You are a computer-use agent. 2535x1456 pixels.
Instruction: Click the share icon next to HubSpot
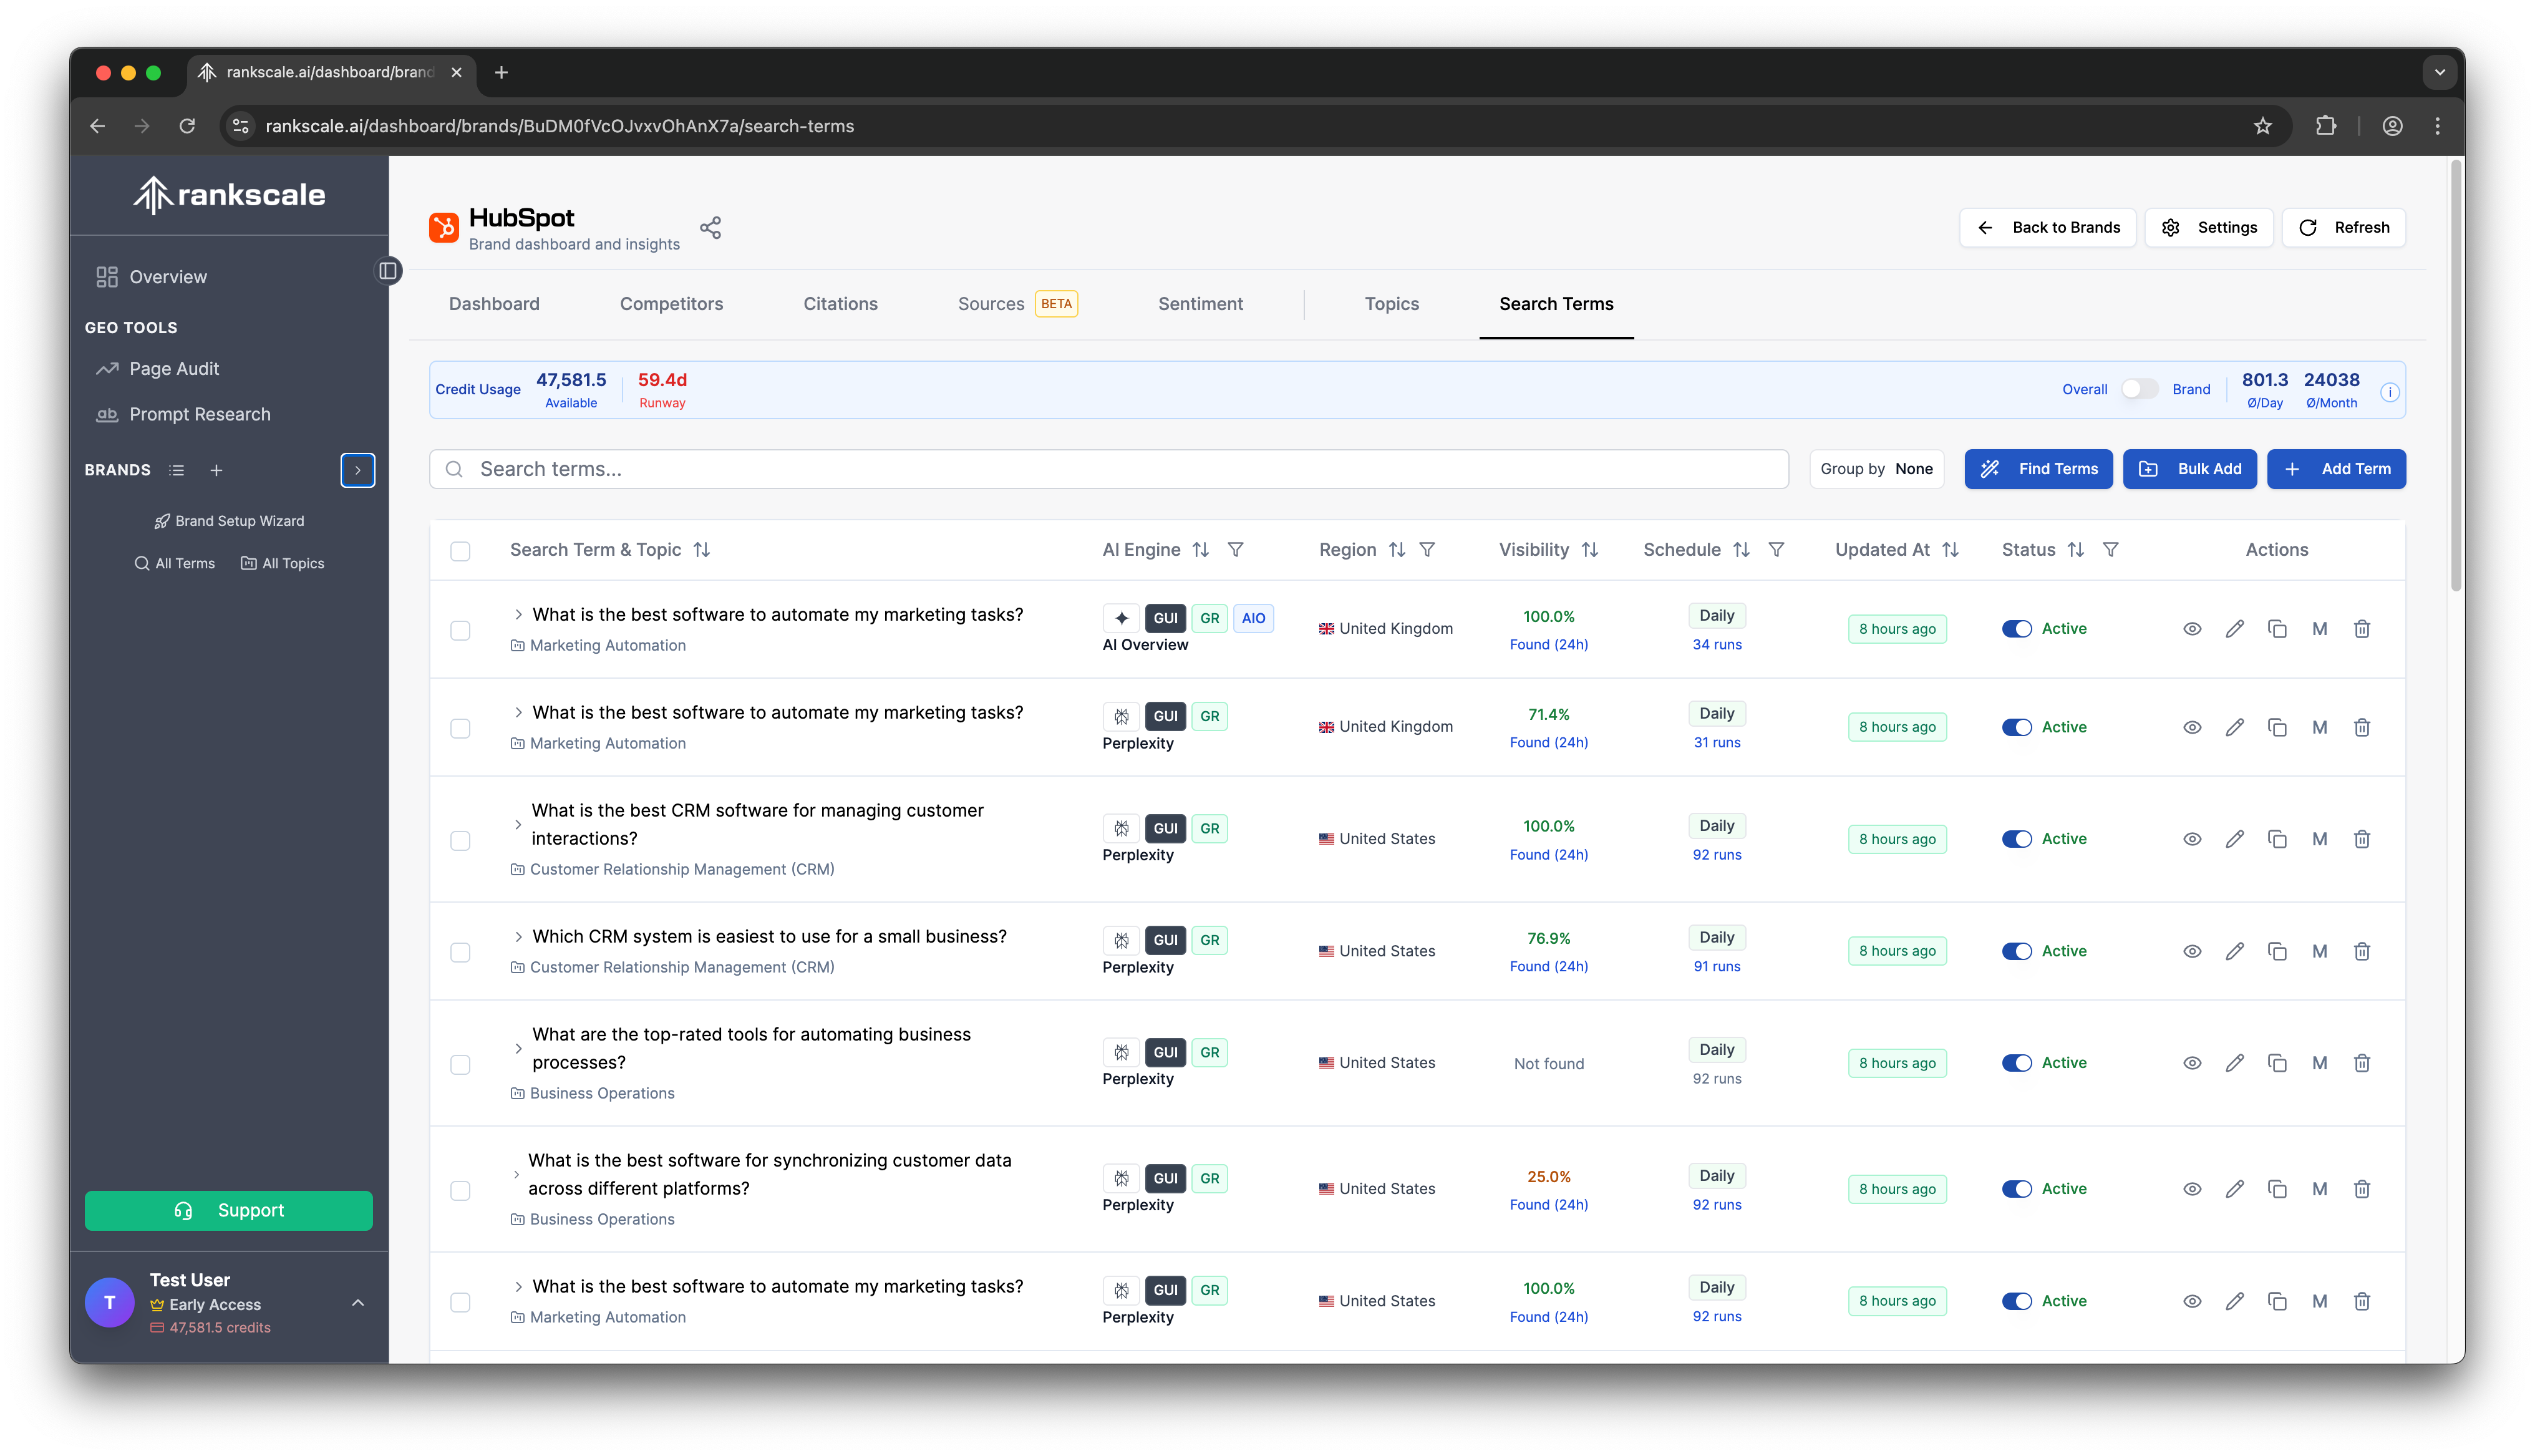(x=710, y=228)
